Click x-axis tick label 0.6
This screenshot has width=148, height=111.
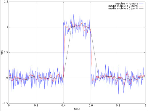pyautogui.click(x=91, y=105)
